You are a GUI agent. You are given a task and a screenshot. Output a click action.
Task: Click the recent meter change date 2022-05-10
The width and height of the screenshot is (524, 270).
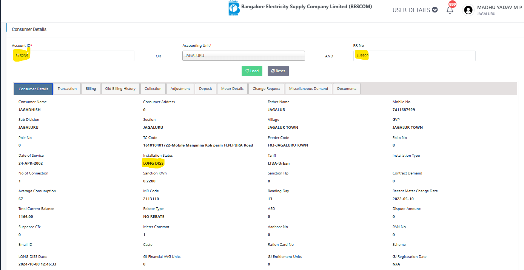403,199
